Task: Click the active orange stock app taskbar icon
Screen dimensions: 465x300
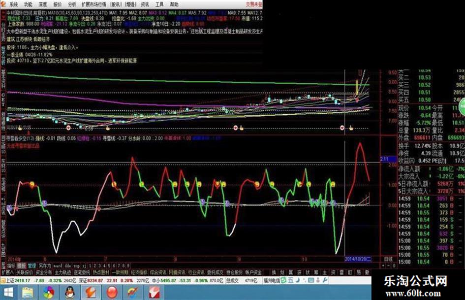Action: 92,293
